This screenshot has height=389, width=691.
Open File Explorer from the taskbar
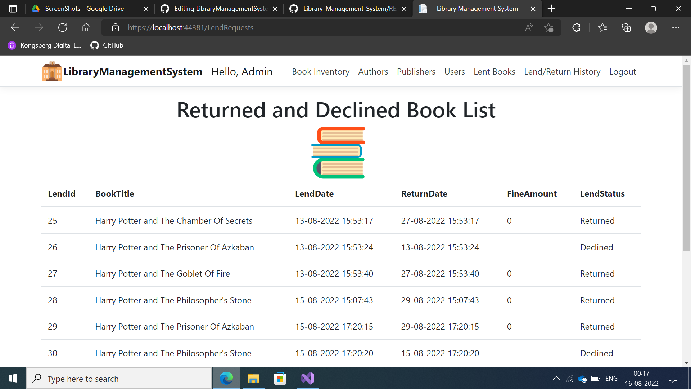tap(253, 378)
